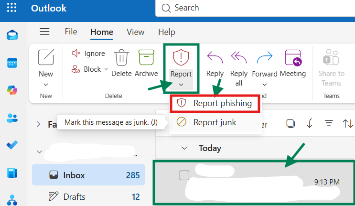Image resolution: width=355 pixels, height=206 pixels.
Task: Select Report phishing from the menu
Action: pos(215,103)
